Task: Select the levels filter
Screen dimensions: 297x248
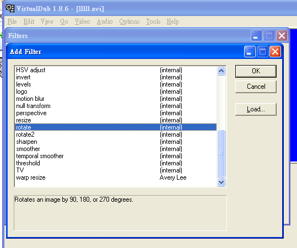Action: pyautogui.click(x=116, y=84)
